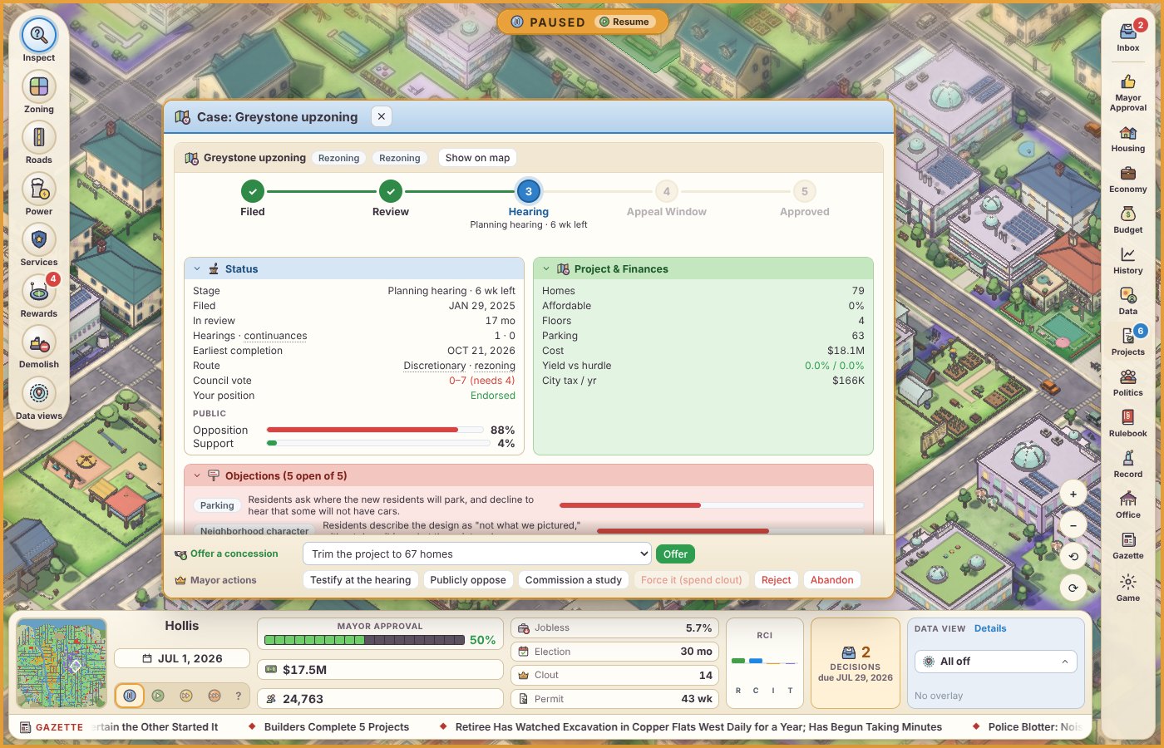
Task: Open the Projects list
Action: click(1128, 342)
